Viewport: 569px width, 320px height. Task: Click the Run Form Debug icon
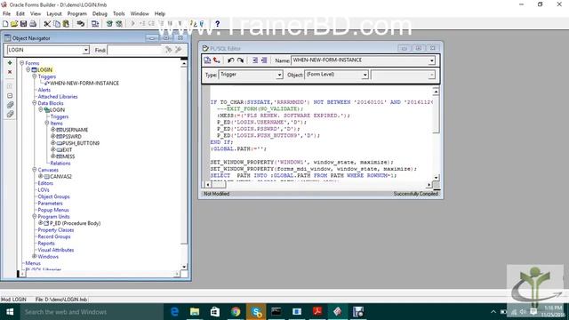(x=119, y=24)
